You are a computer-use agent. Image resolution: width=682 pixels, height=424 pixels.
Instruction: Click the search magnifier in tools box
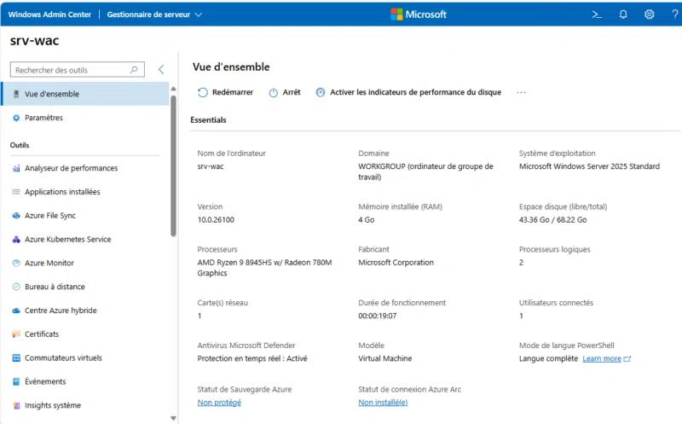coord(134,70)
